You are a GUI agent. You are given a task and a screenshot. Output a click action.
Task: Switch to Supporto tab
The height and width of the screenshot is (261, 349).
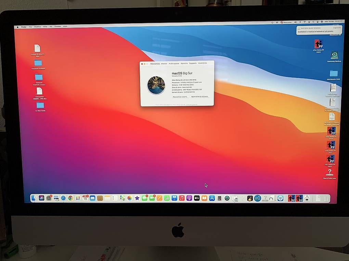pyautogui.click(x=193, y=63)
